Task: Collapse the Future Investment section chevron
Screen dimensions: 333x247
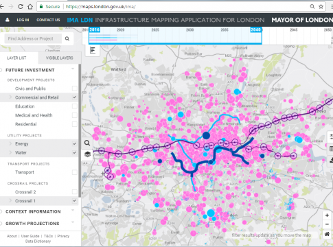Action: click(x=73, y=69)
